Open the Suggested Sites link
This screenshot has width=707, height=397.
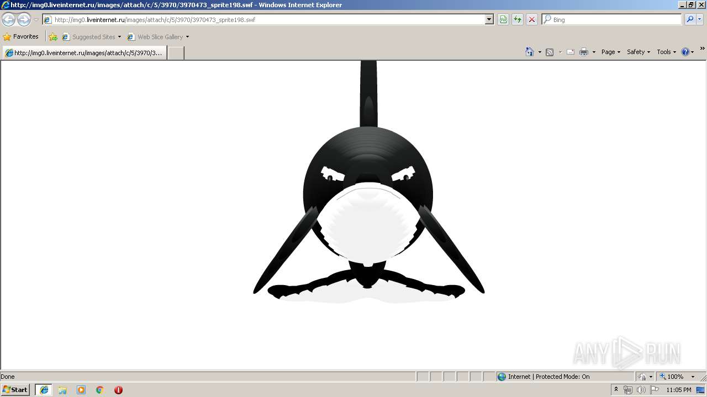(x=91, y=37)
